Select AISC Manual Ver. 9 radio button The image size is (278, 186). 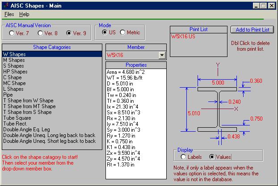76,33
